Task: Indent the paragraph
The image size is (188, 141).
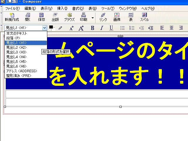Action: [x=151, y=28]
